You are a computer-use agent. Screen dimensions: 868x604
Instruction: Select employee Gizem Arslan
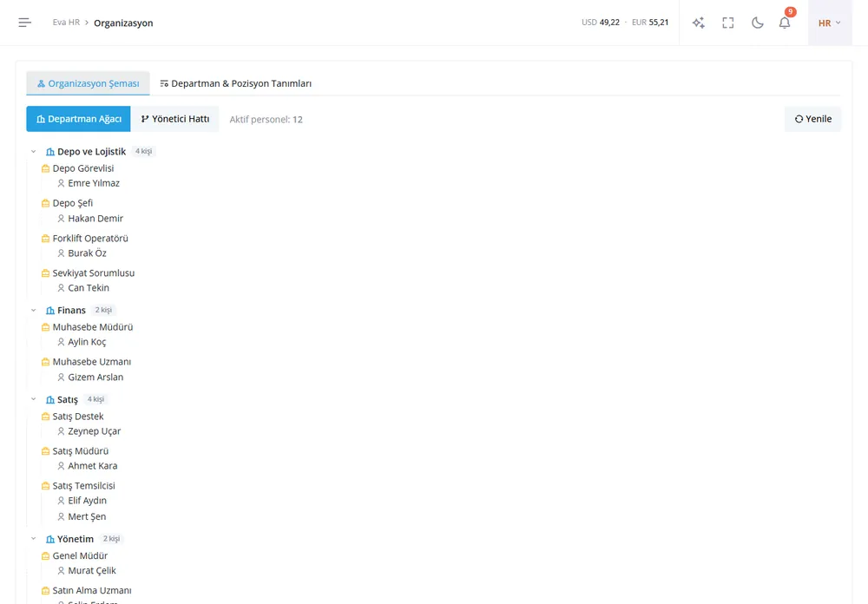(x=95, y=377)
